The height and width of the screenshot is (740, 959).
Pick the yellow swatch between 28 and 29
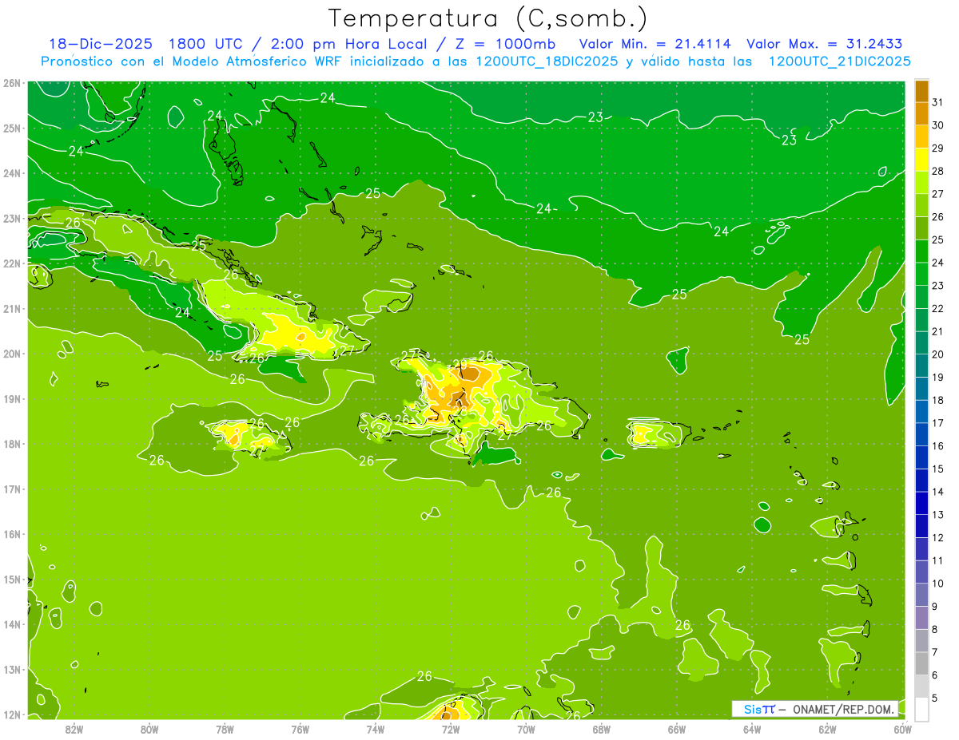tap(921, 159)
